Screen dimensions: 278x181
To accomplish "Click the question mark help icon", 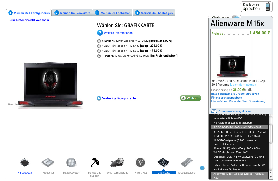I will click(100, 33).
